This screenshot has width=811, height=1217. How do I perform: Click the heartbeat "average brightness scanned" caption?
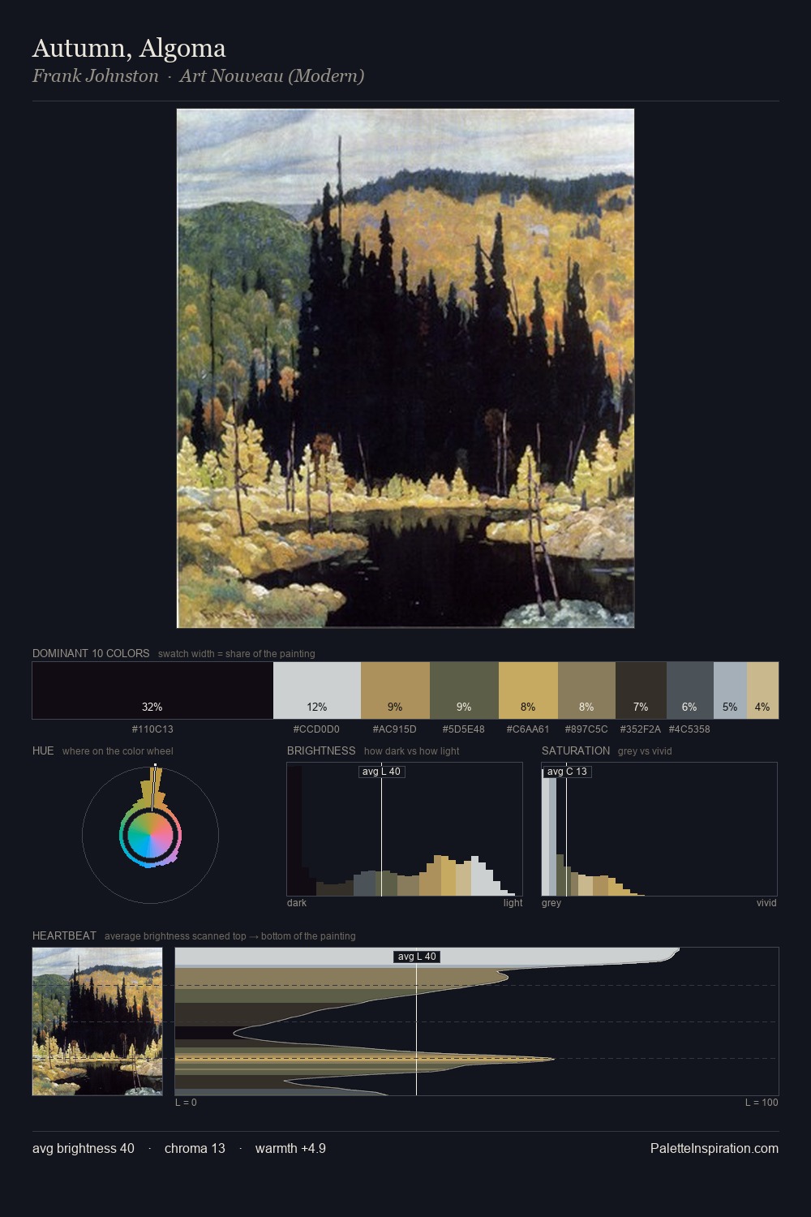click(230, 936)
